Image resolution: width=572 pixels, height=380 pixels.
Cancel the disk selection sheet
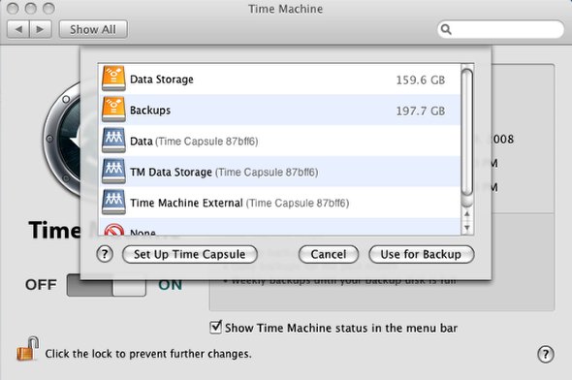click(x=329, y=254)
